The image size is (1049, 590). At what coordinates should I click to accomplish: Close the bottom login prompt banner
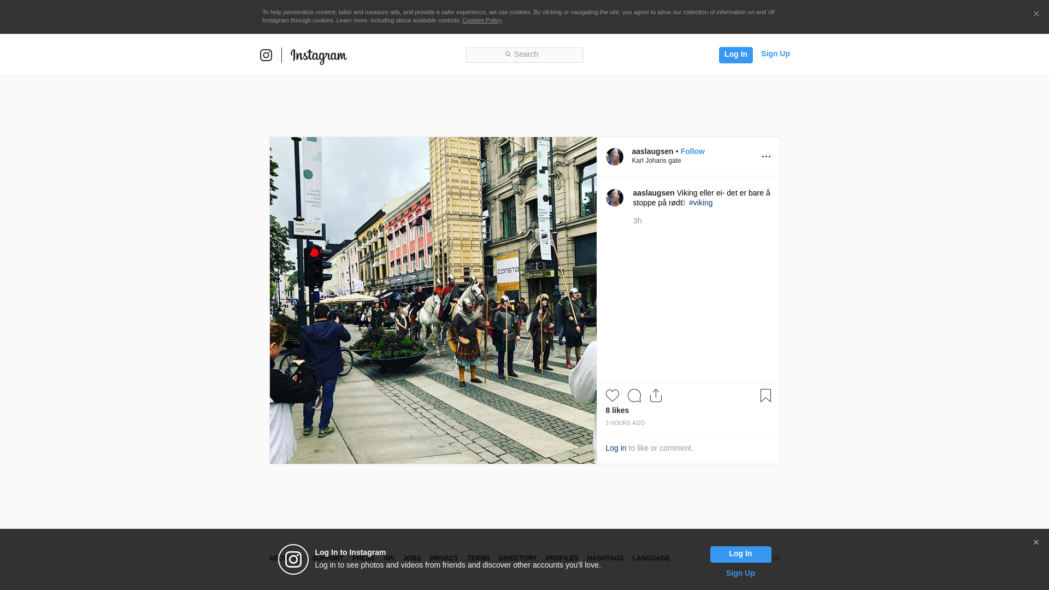[1036, 542]
